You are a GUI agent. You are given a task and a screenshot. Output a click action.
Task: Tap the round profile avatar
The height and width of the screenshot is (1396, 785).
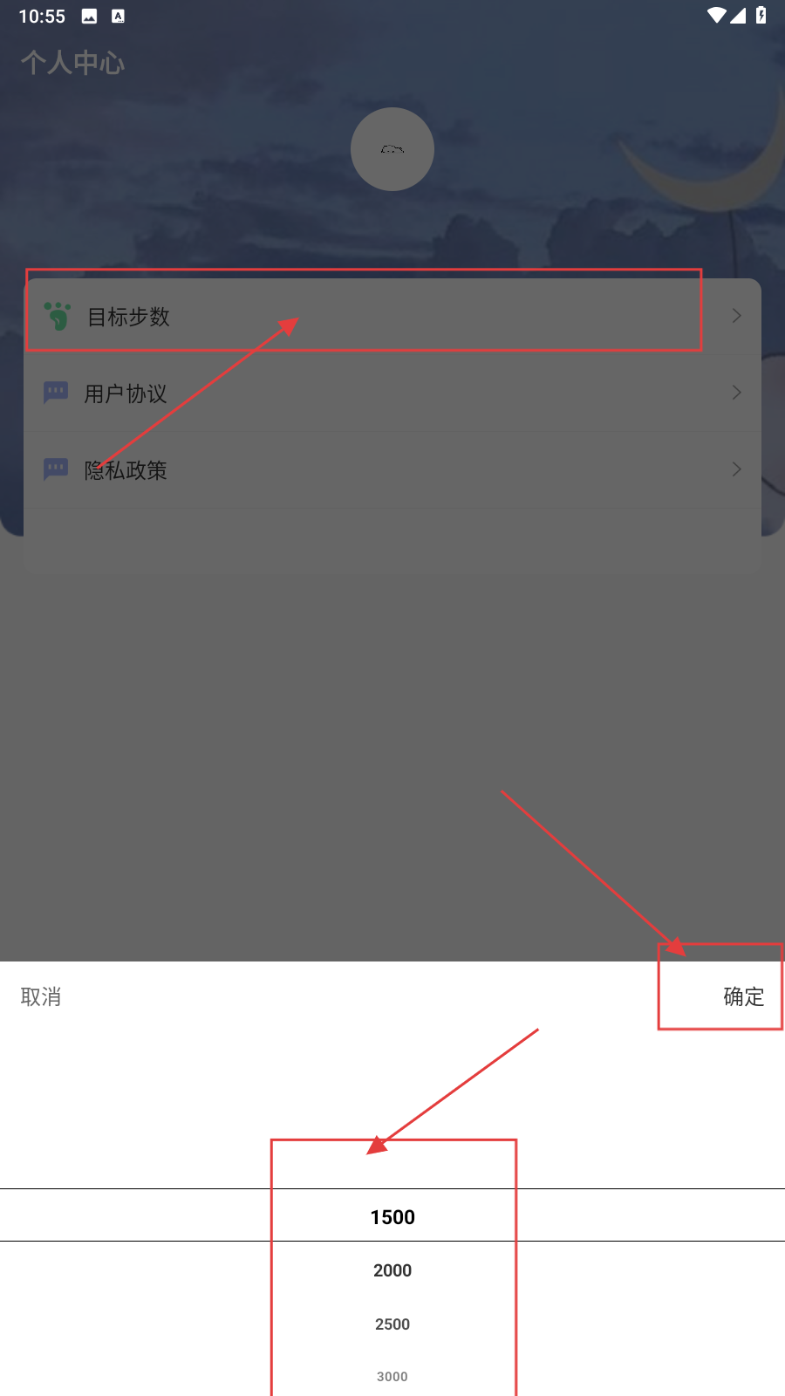pyautogui.click(x=392, y=149)
